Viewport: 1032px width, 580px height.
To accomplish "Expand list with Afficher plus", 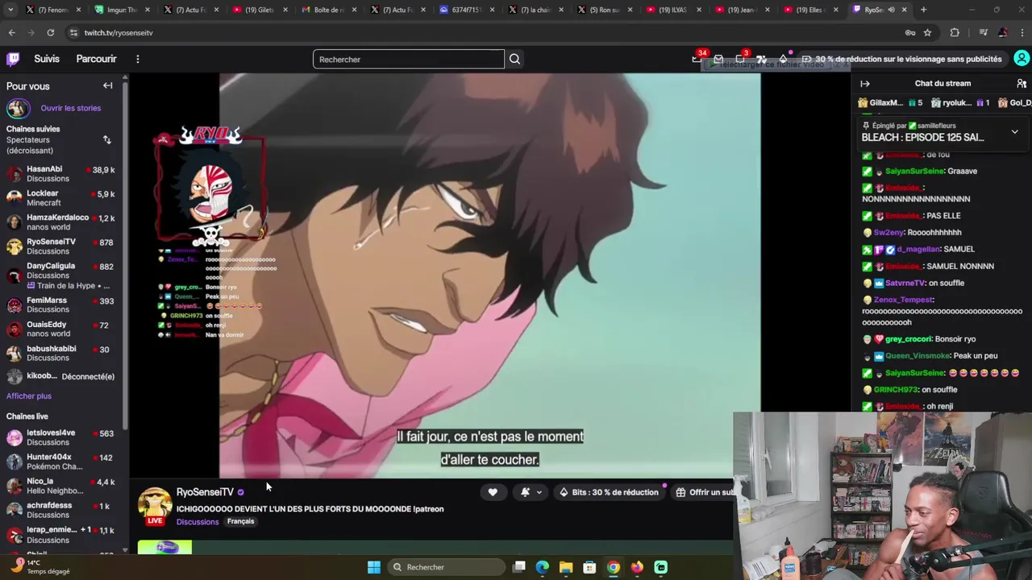I will (x=29, y=396).
